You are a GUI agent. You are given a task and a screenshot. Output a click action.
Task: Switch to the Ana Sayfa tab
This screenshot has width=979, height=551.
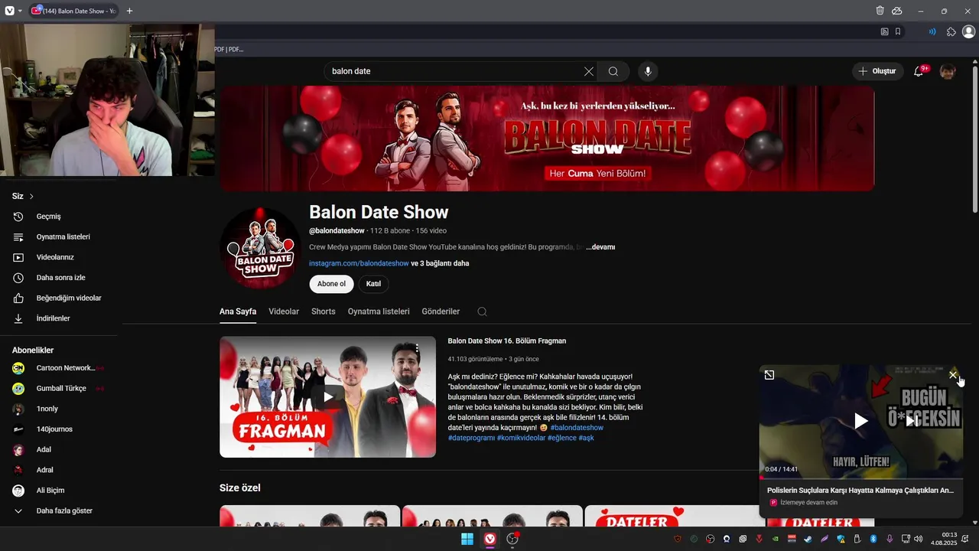238,311
